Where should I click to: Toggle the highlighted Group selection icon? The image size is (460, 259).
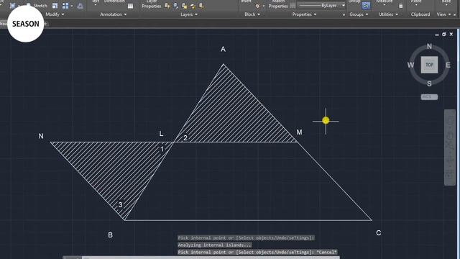[366, 6]
